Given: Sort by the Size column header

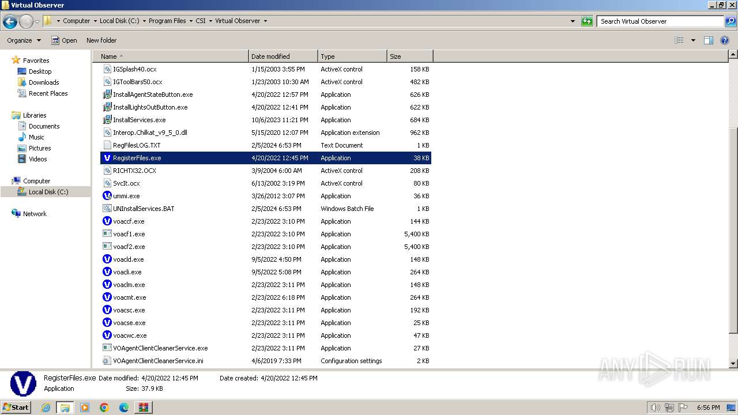Looking at the screenshot, I should (x=410, y=56).
